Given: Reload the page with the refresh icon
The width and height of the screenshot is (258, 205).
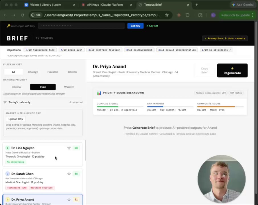Looking at the screenshot, I should click(x=22, y=15).
